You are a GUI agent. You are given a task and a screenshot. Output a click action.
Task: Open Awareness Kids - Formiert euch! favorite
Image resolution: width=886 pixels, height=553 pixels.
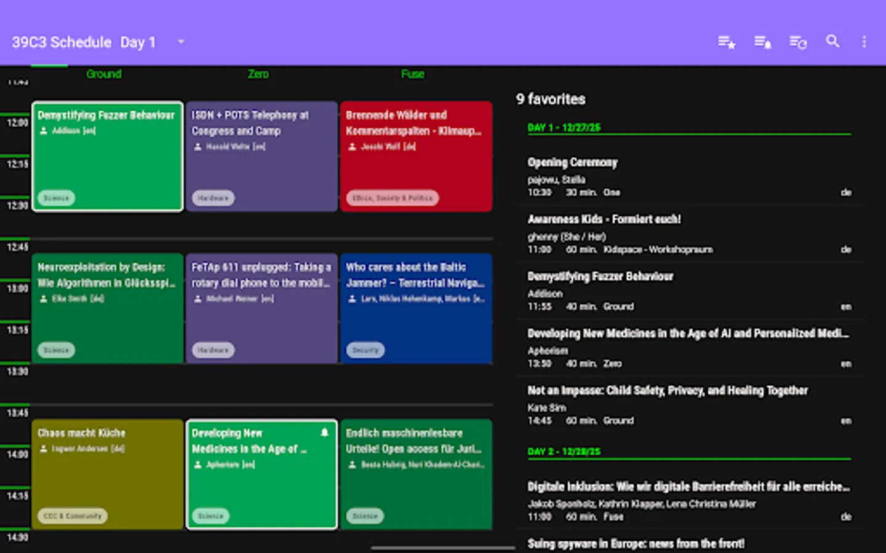(690, 234)
